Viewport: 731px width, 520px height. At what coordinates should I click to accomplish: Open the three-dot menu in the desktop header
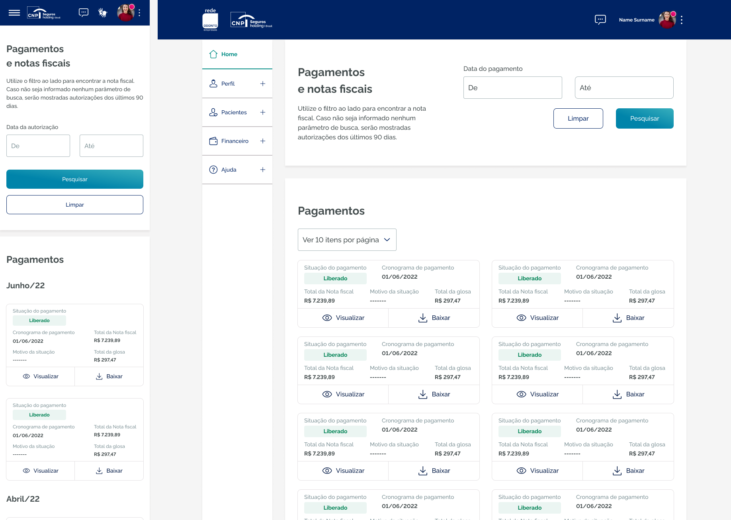click(682, 20)
